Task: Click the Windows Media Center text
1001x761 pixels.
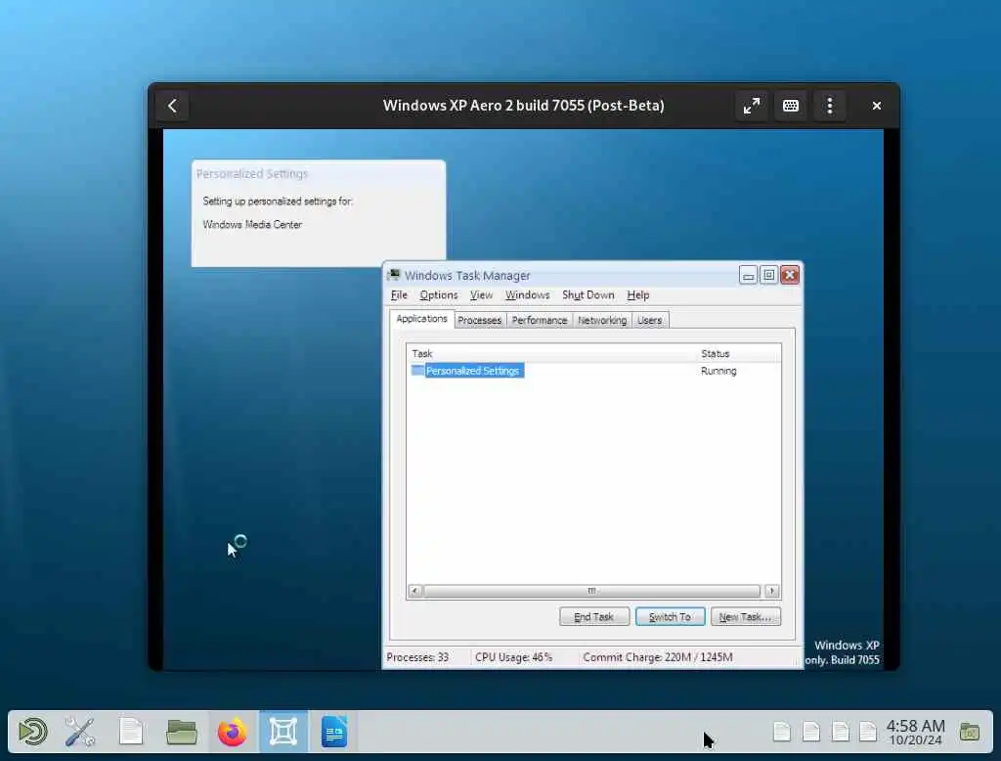Action: (x=252, y=224)
